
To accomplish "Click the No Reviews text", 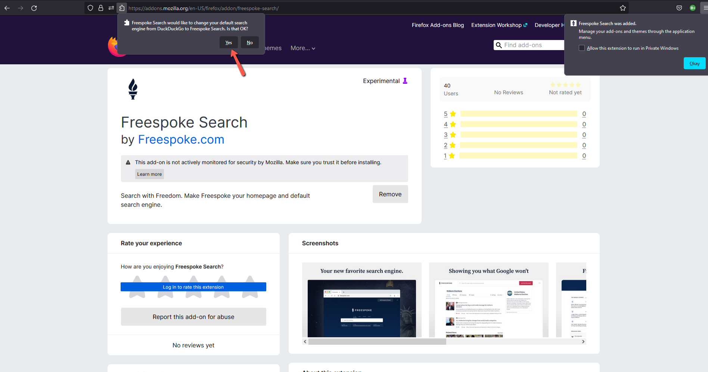I will click(509, 92).
